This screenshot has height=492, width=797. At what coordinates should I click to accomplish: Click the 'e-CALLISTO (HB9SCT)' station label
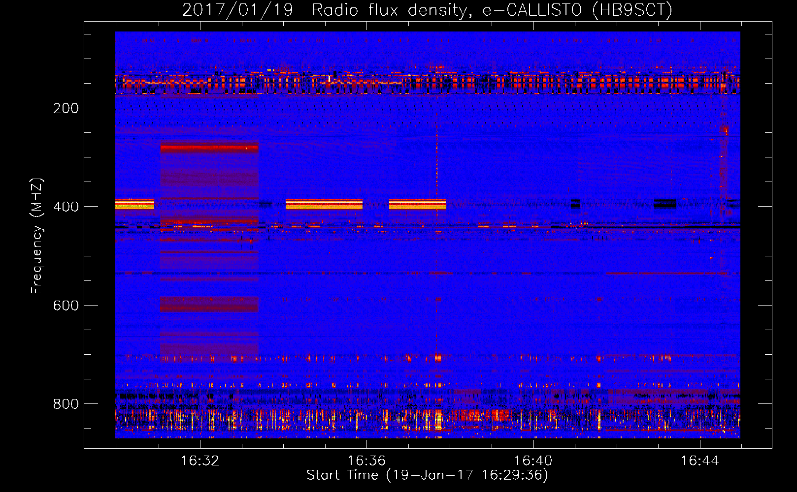point(577,10)
